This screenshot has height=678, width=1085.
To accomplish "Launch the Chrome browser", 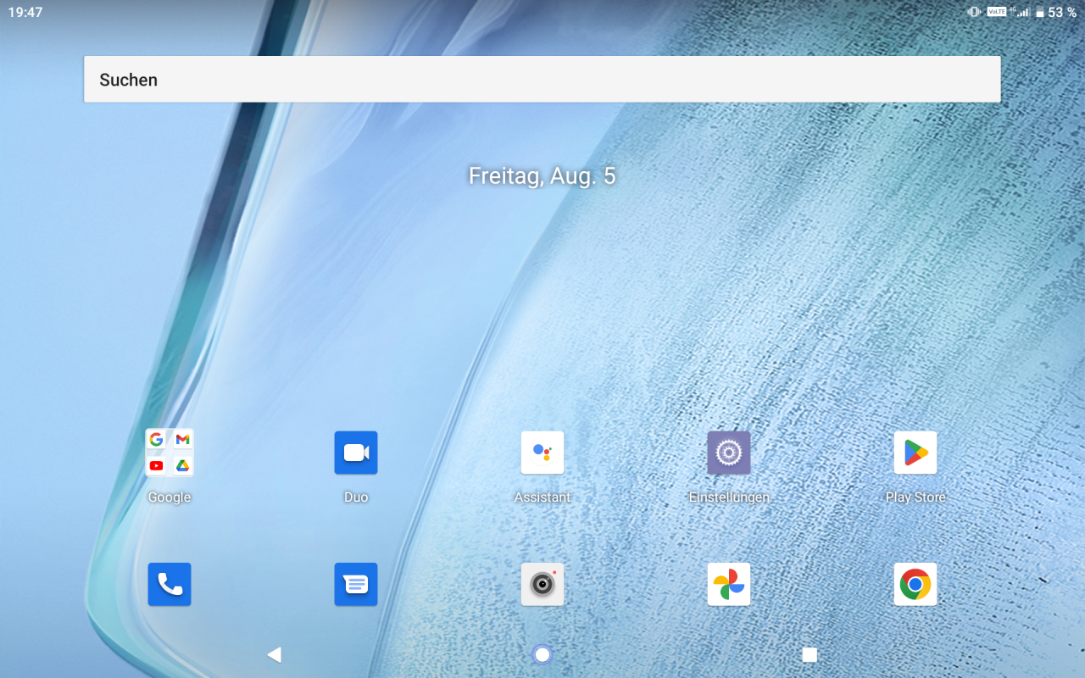I will tap(915, 584).
